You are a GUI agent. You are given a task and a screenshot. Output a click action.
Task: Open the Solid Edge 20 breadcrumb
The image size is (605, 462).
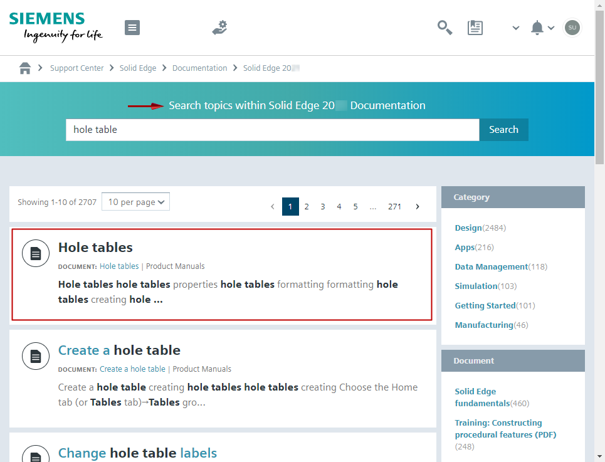click(x=271, y=68)
